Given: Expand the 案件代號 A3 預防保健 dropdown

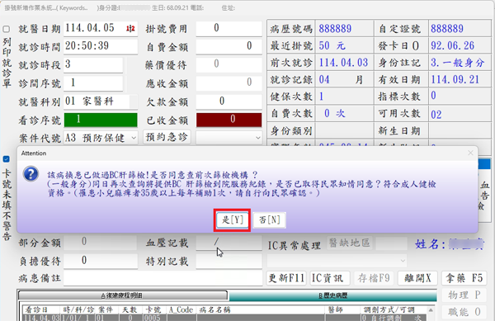Looking at the screenshot, I should click(x=134, y=138).
